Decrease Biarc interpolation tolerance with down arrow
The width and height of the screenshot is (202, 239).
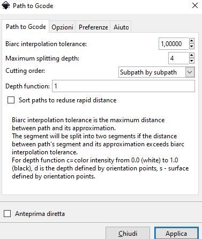(x=192, y=47)
